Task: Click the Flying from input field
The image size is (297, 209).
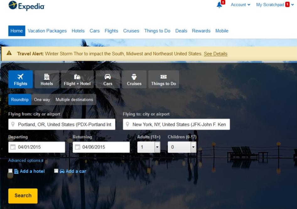Action: (62, 124)
